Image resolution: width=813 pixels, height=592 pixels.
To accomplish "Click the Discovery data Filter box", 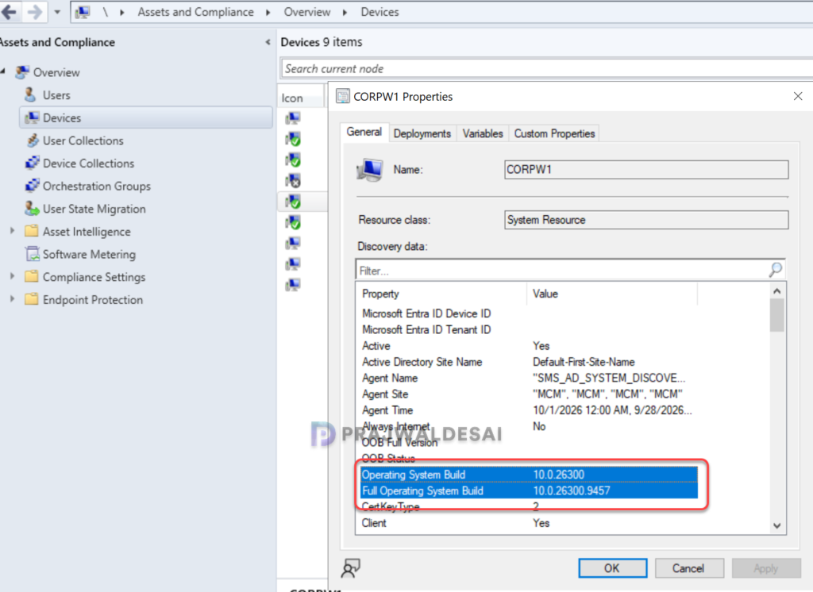I will click(x=561, y=271).
